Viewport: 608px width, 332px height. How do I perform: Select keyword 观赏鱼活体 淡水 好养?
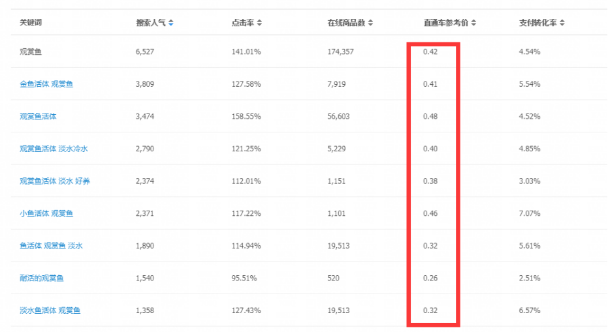point(55,181)
